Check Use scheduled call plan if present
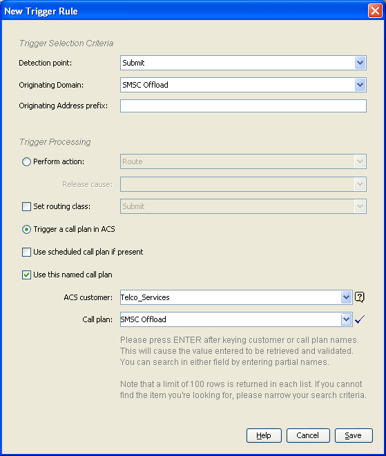 26,252
